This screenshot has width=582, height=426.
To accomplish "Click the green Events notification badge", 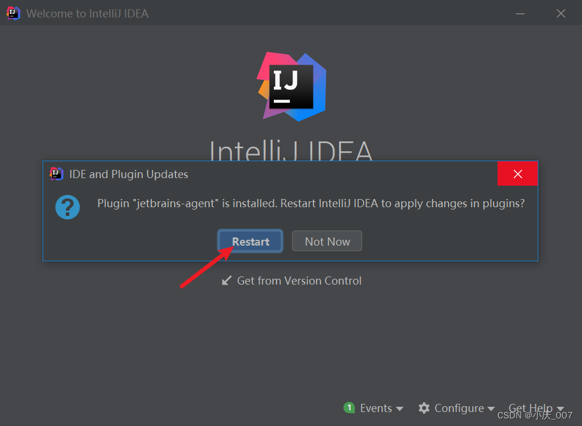I will point(350,408).
